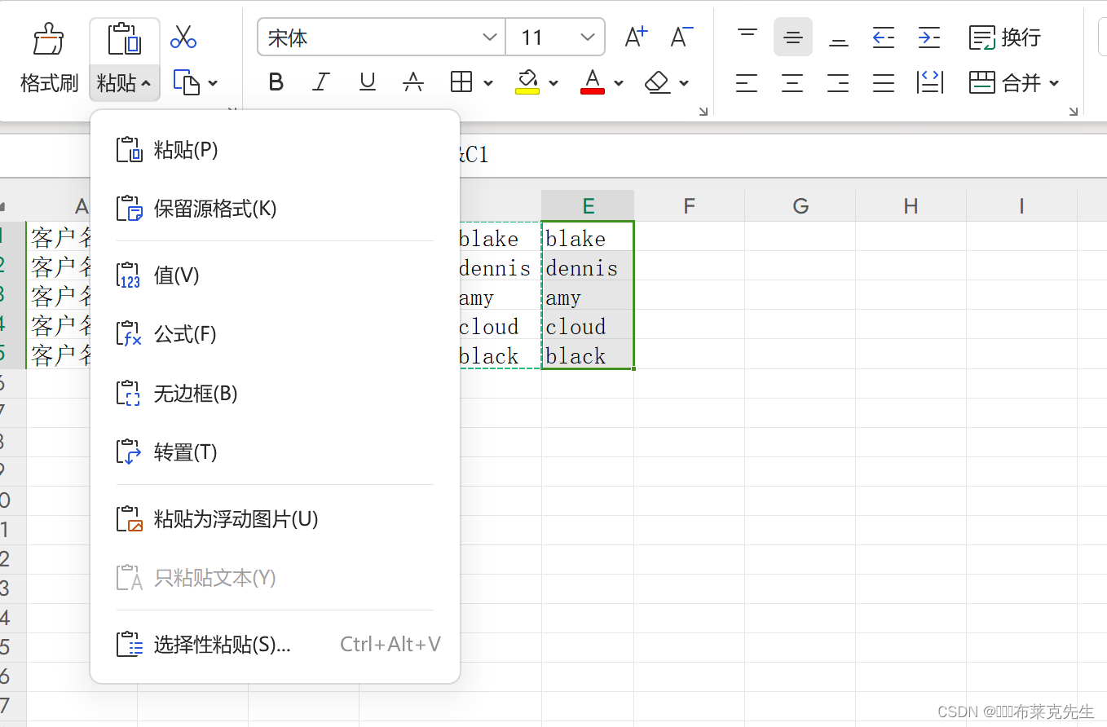The height and width of the screenshot is (727, 1107).
Task: Click the Borders grid icon
Action: [461, 82]
